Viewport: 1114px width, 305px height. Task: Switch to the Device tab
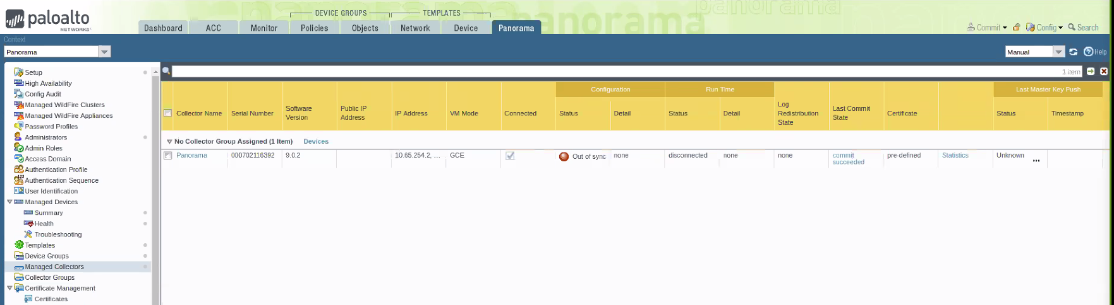point(466,28)
